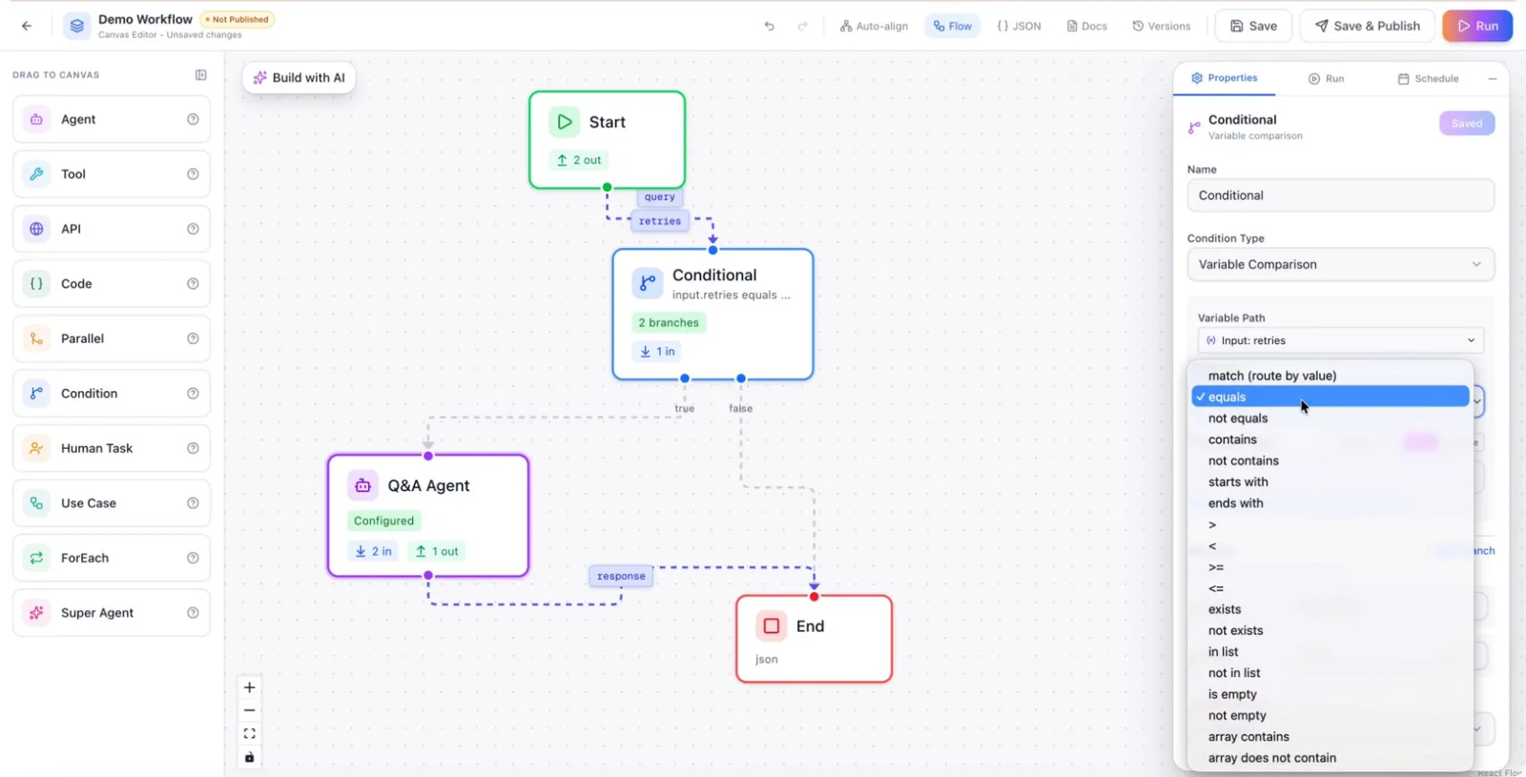Click the Start node play icon

point(565,122)
